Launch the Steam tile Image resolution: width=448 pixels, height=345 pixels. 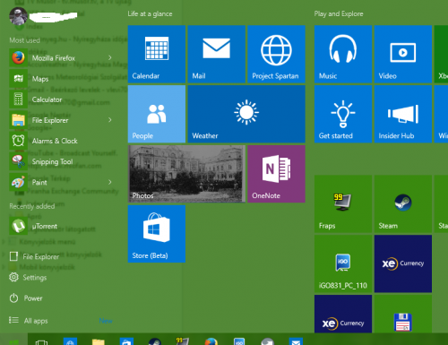pos(403,204)
